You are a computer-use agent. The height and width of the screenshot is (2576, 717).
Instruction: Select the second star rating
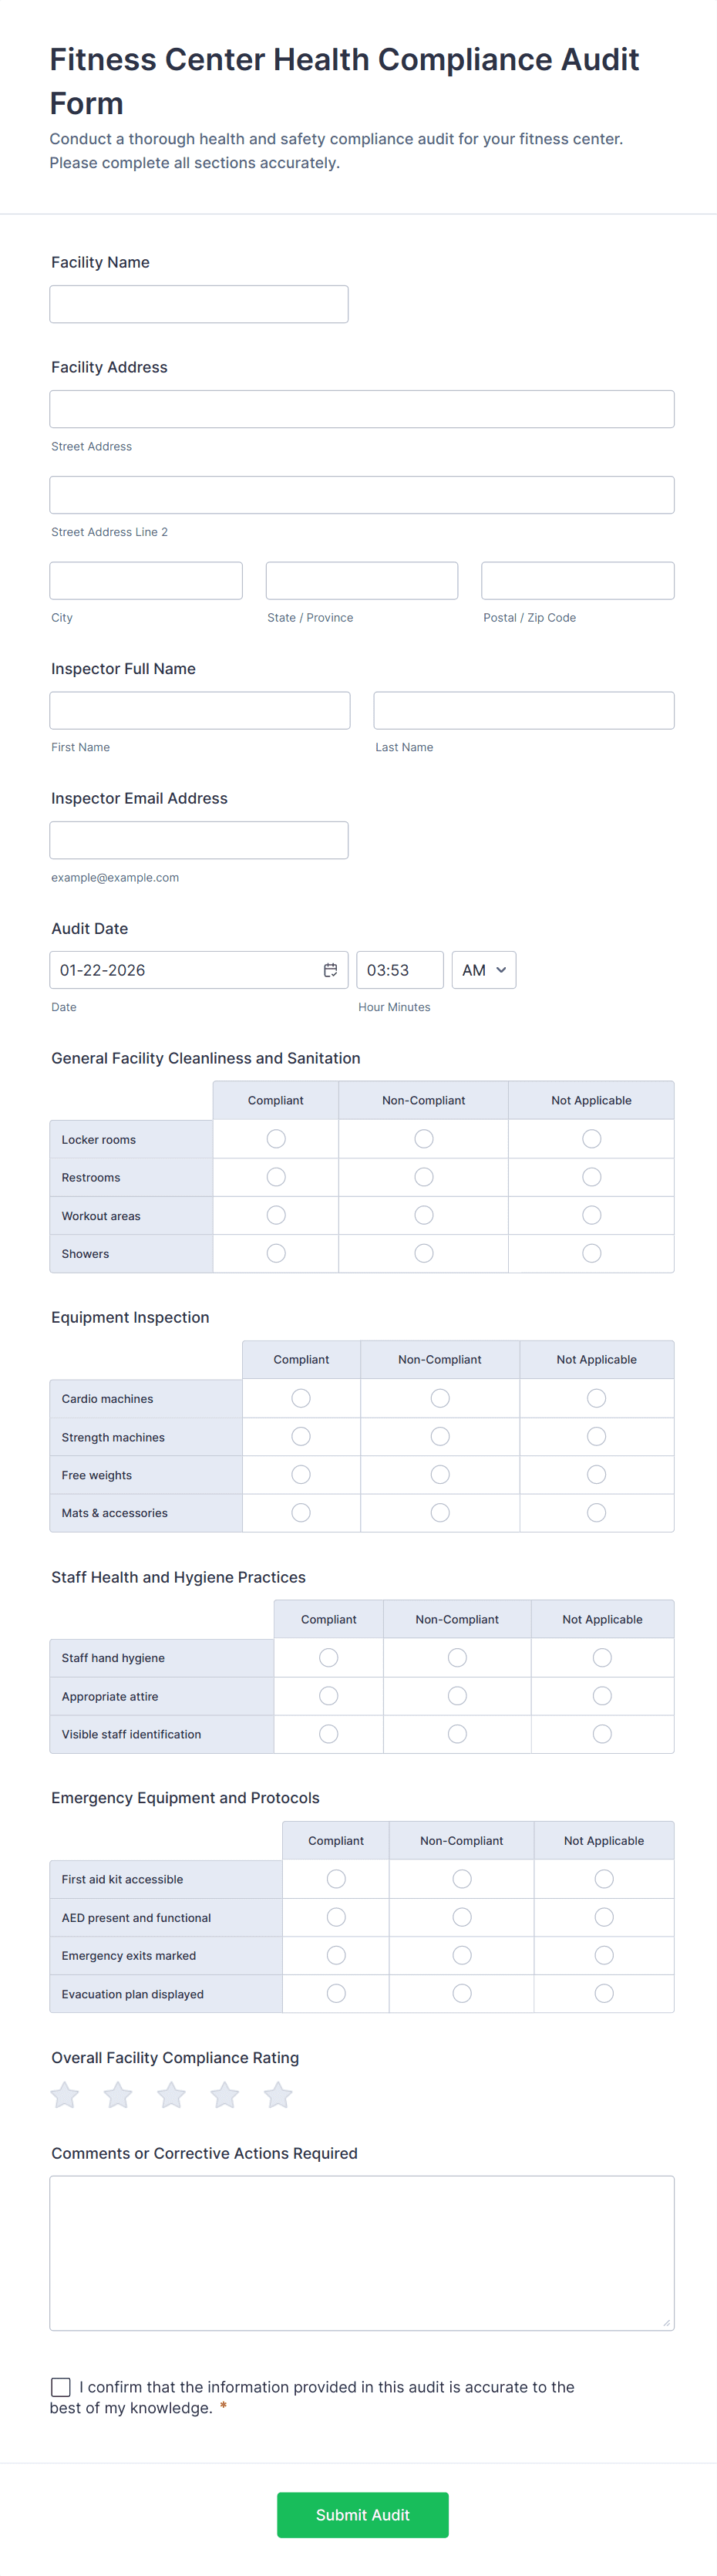118,2095
